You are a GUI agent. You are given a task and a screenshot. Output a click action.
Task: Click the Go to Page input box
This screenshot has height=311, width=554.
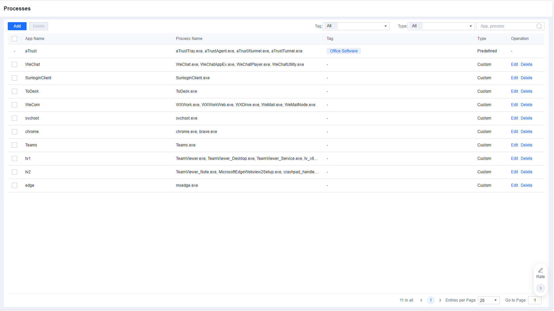tap(534, 300)
